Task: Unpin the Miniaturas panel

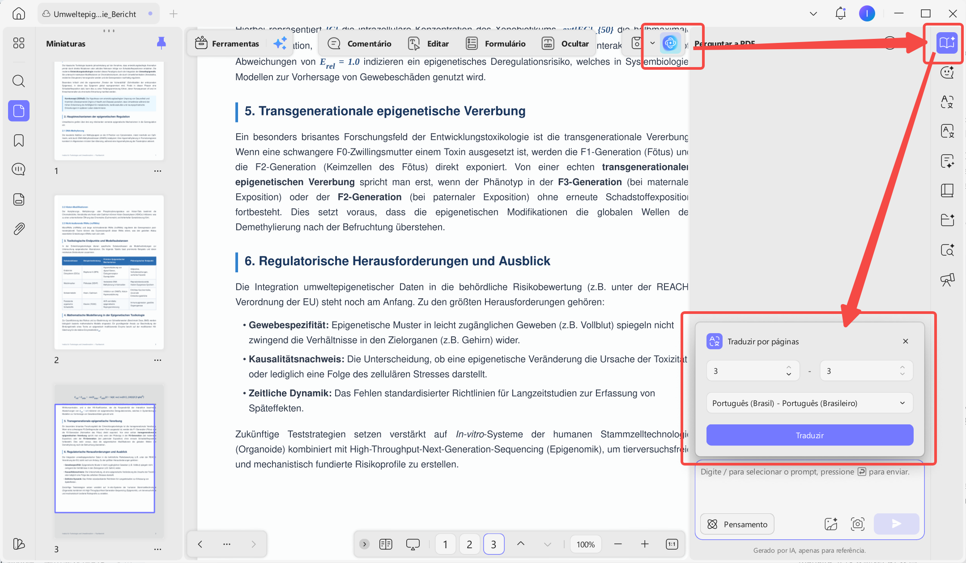Action: coord(162,43)
